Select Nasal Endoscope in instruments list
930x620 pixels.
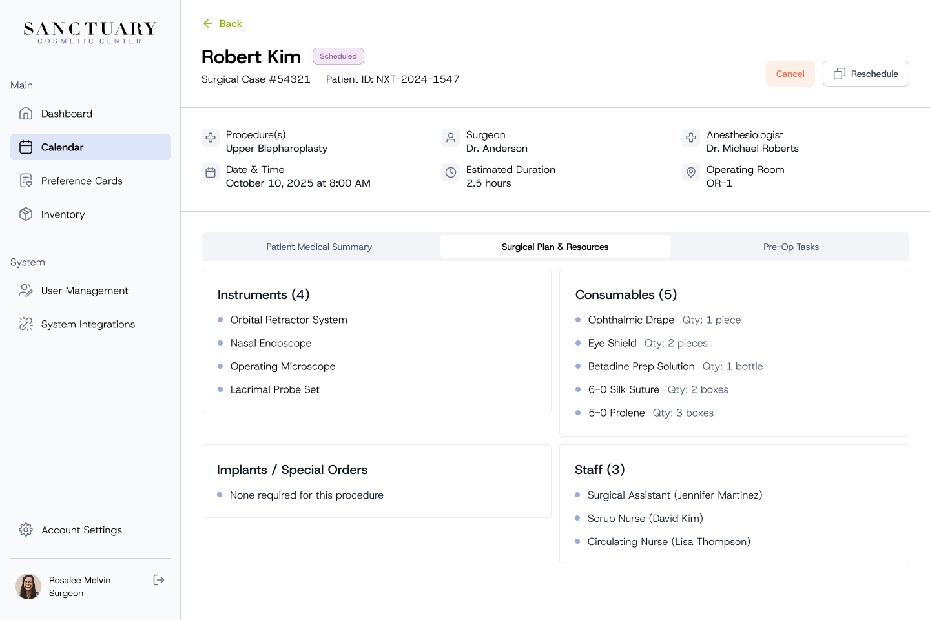coord(271,343)
